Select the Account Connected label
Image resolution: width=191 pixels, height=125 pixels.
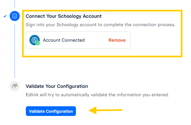click(64, 40)
